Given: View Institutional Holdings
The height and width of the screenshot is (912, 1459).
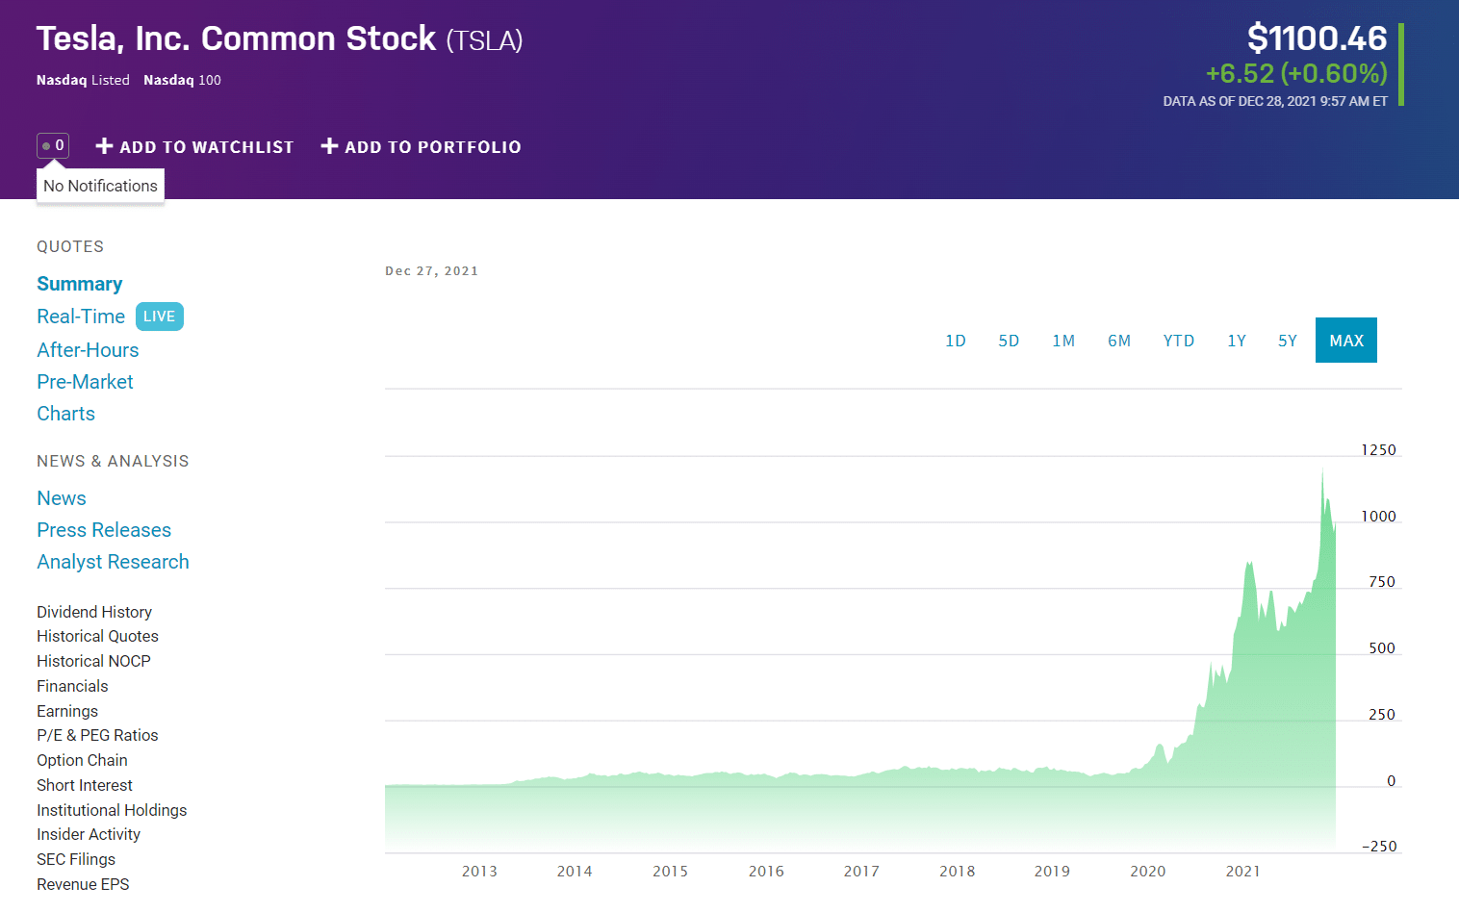Looking at the screenshot, I should pos(112,810).
